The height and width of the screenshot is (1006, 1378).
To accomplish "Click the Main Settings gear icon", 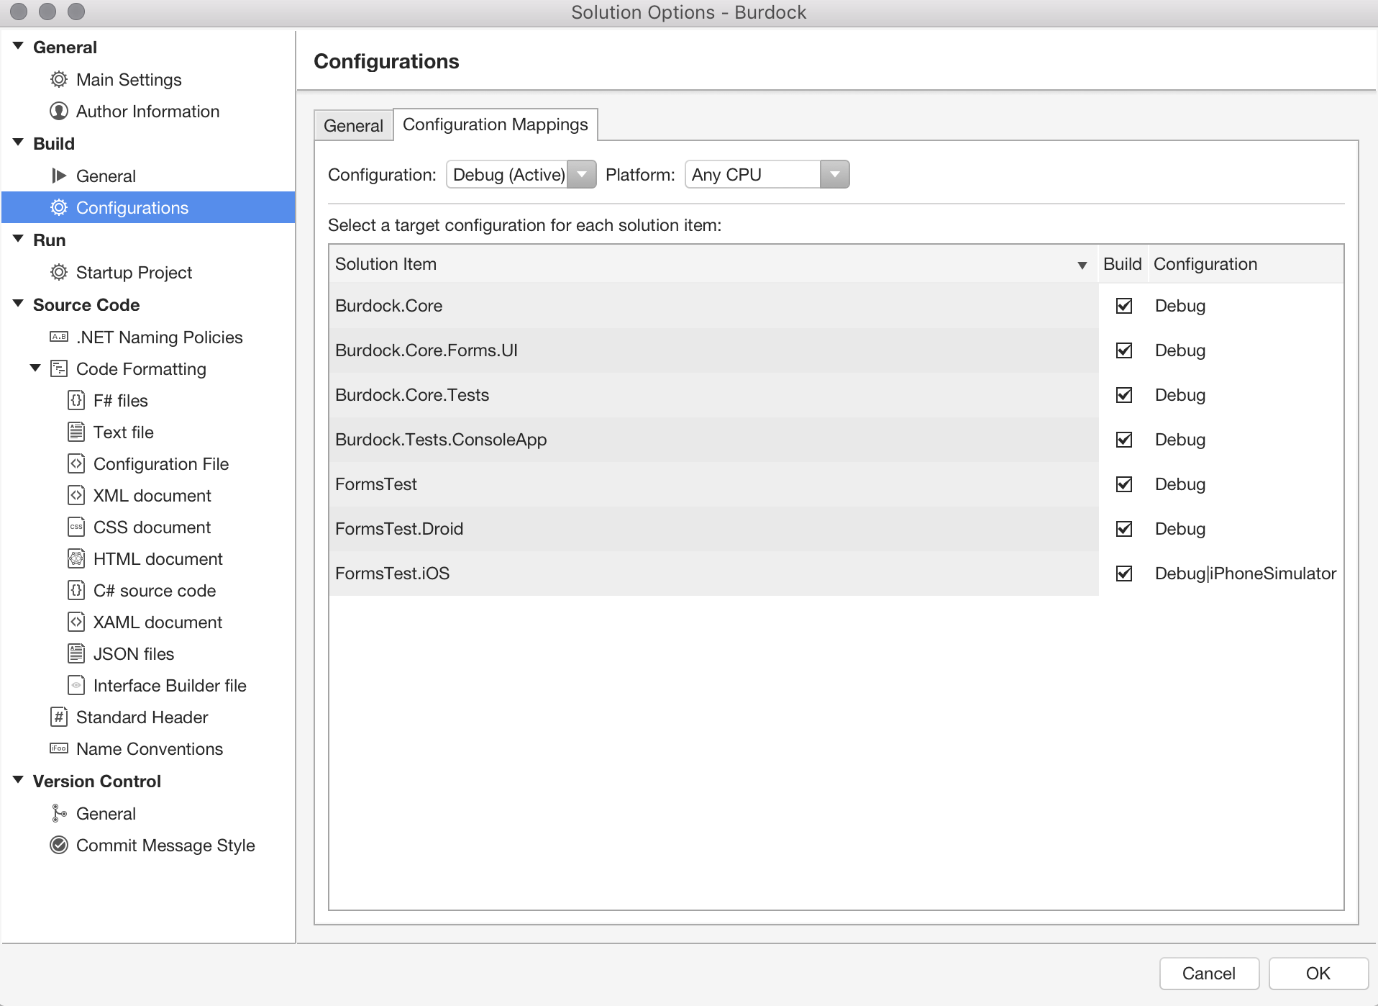I will click(x=59, y=79).
